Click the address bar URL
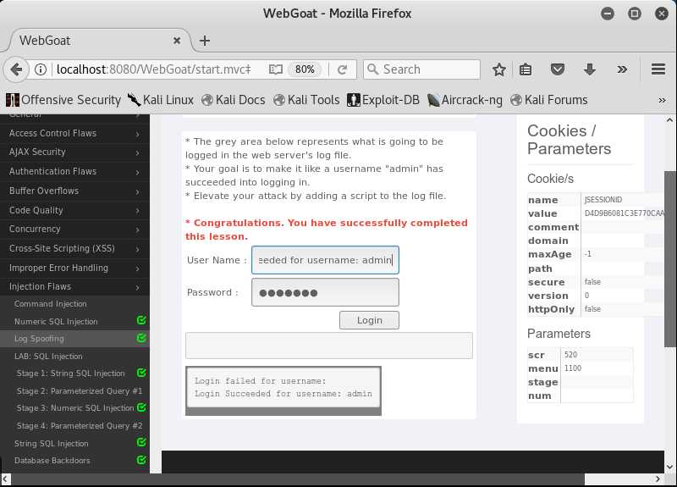The width and height of the screenshot is (677, 487). (154, 69)
